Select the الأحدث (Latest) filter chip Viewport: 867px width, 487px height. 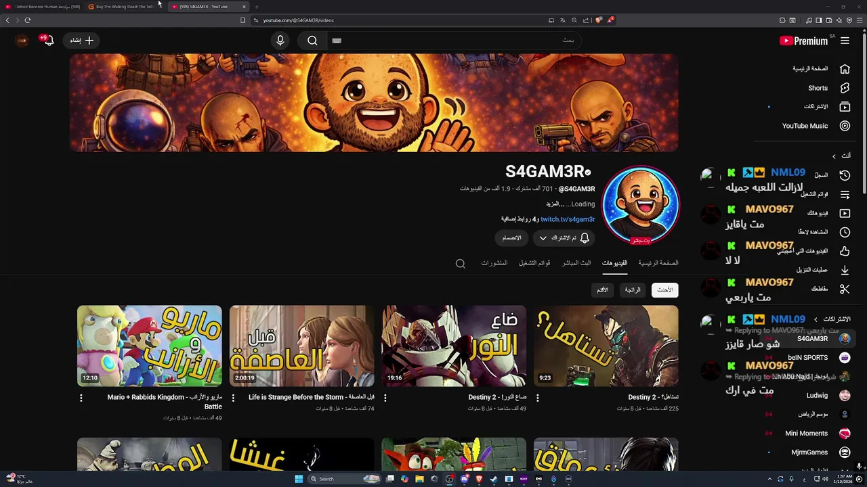665,290
